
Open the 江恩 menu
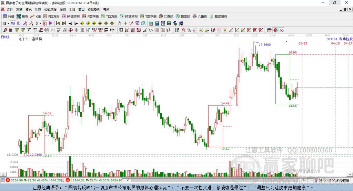coord(38,9)
